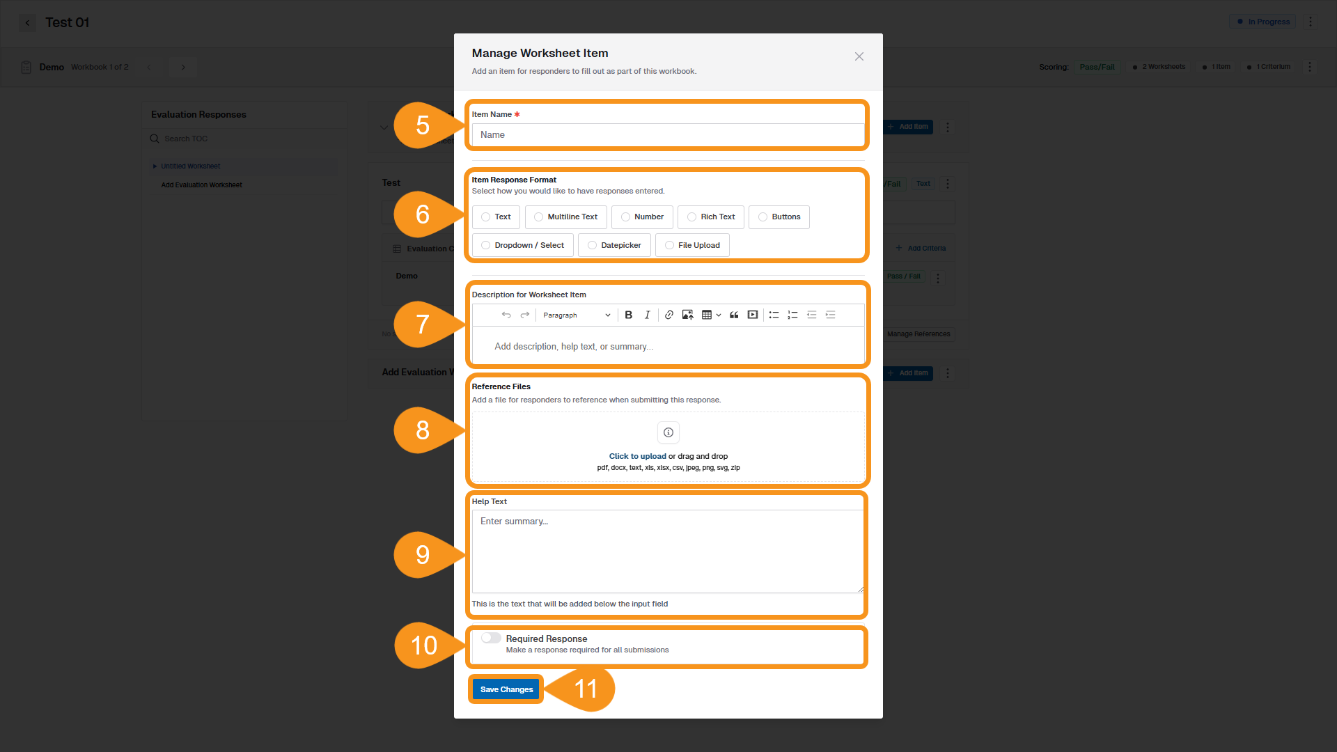Open the overflow menu next to In Progress
Screen dimensions: 1337x752
1311,22
